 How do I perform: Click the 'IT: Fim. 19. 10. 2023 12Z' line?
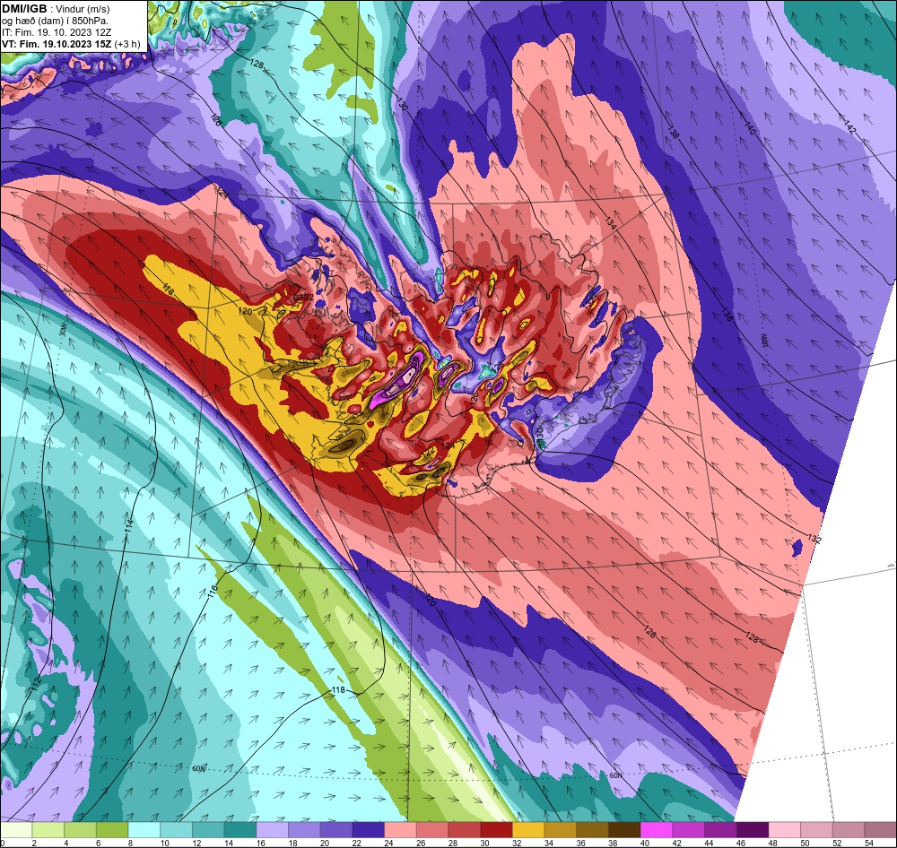click(57, 32)
